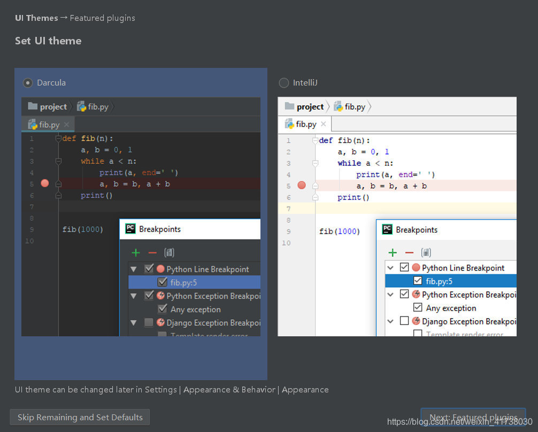Click Python Exception lightning icon in IntelliJ preview
The height and width of the screenshot is (432, 538).
[416, 294]
